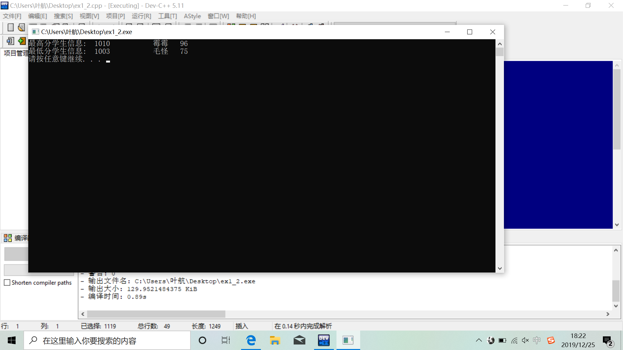Enable Shorten compiler paths checkbox
This screenshot has width=623, height=350.
point(7,283)
